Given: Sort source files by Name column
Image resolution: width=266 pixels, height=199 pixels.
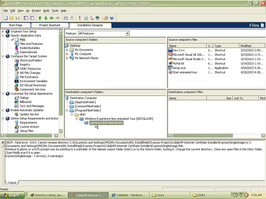Looking at the screenshot, I should point(187,46).
